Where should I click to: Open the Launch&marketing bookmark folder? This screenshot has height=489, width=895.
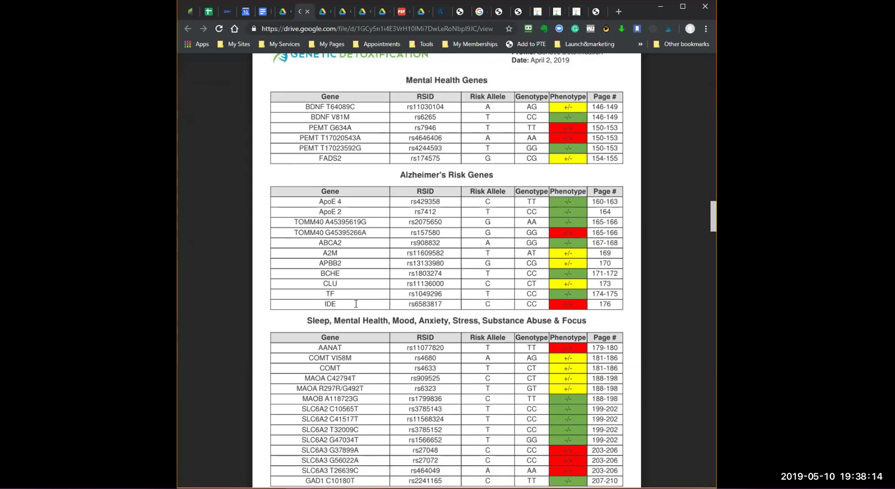[584, 44]
